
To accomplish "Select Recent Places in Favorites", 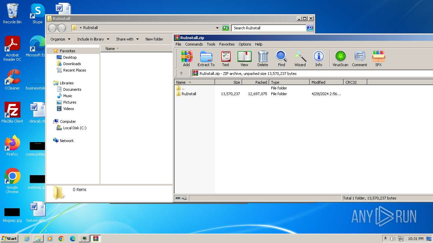I will pos(74,70).
